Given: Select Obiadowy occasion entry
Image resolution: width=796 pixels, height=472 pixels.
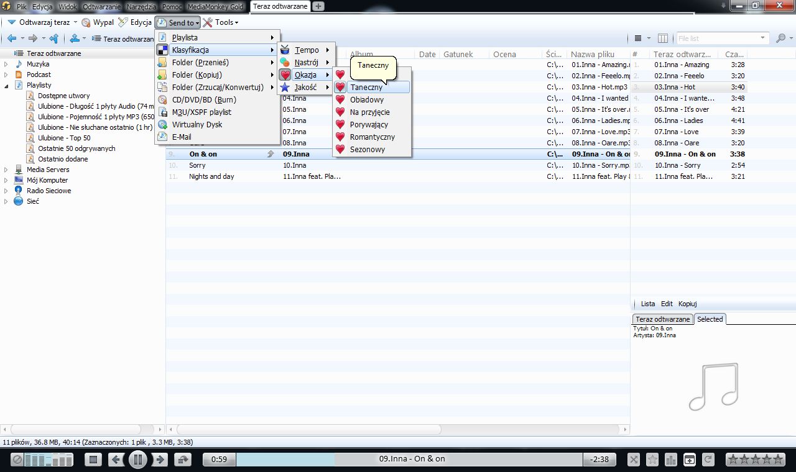Looking at the screenshot, I should [x=371, y=100].
